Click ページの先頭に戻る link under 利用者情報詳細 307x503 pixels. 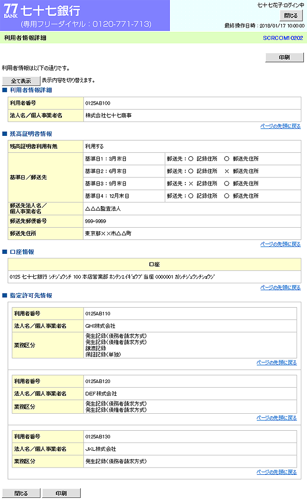280,126
